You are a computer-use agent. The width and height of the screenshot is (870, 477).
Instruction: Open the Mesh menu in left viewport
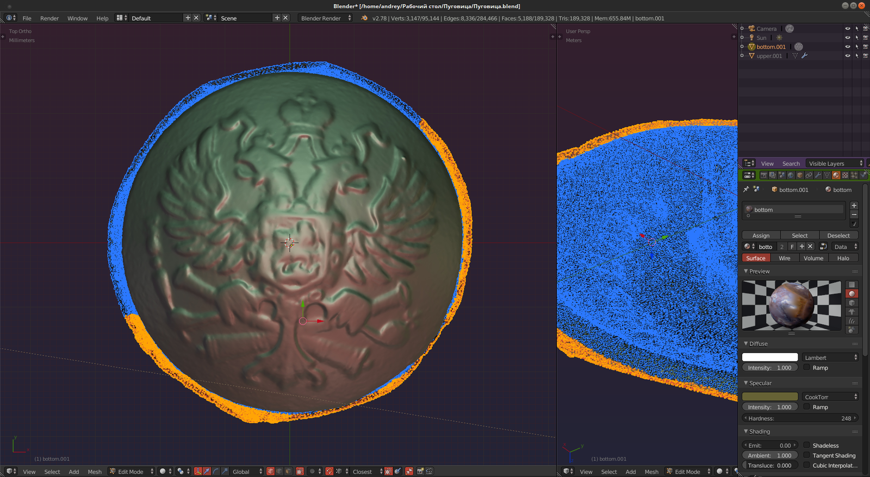95,472
